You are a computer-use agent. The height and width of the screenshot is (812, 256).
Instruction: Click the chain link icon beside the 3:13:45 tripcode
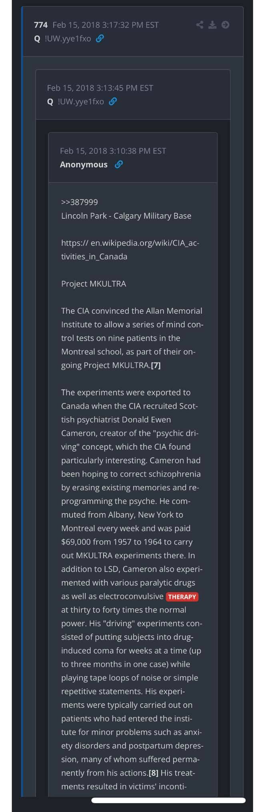click(x=113, y=101)
